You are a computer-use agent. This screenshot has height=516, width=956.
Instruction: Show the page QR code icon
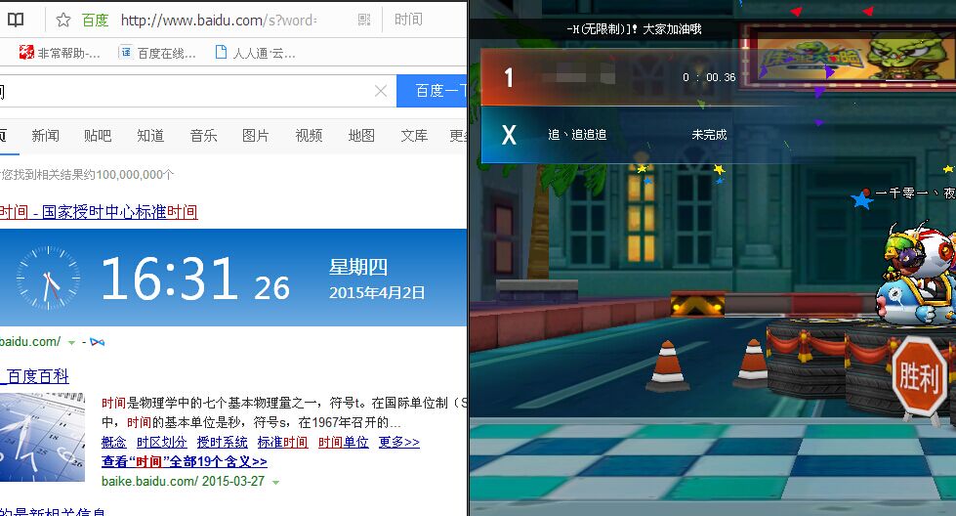(x=364, y=21)
